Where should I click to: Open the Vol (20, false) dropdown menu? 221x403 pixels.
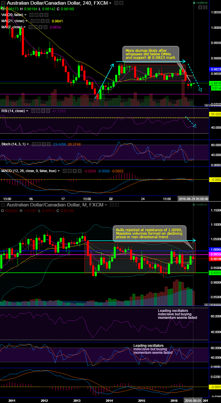(x=26, y=15)
